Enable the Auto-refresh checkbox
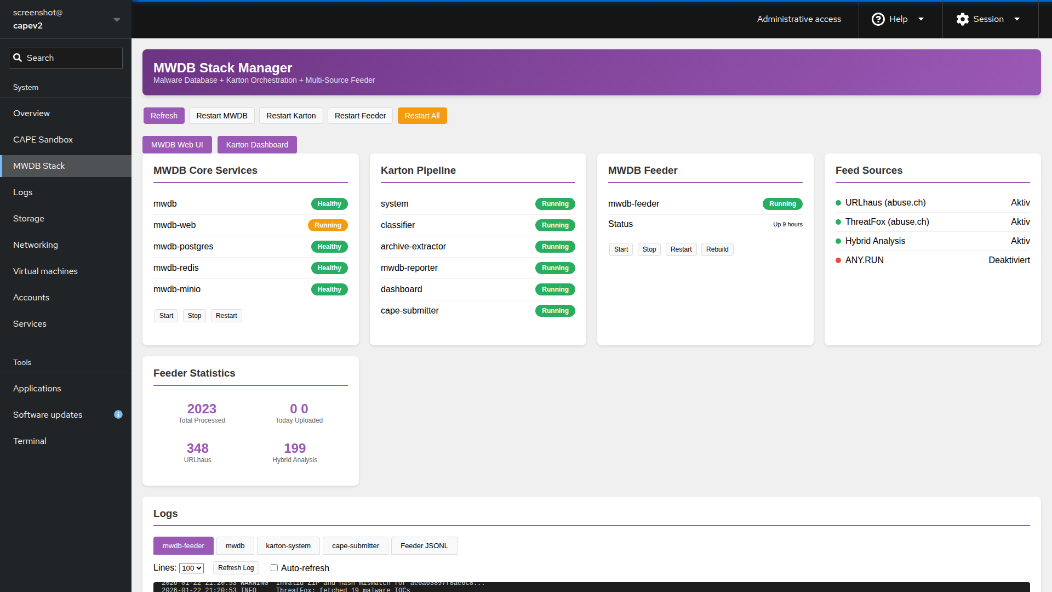The height and width of the screenshot is (592, 1052). click(x=274, y=567)
